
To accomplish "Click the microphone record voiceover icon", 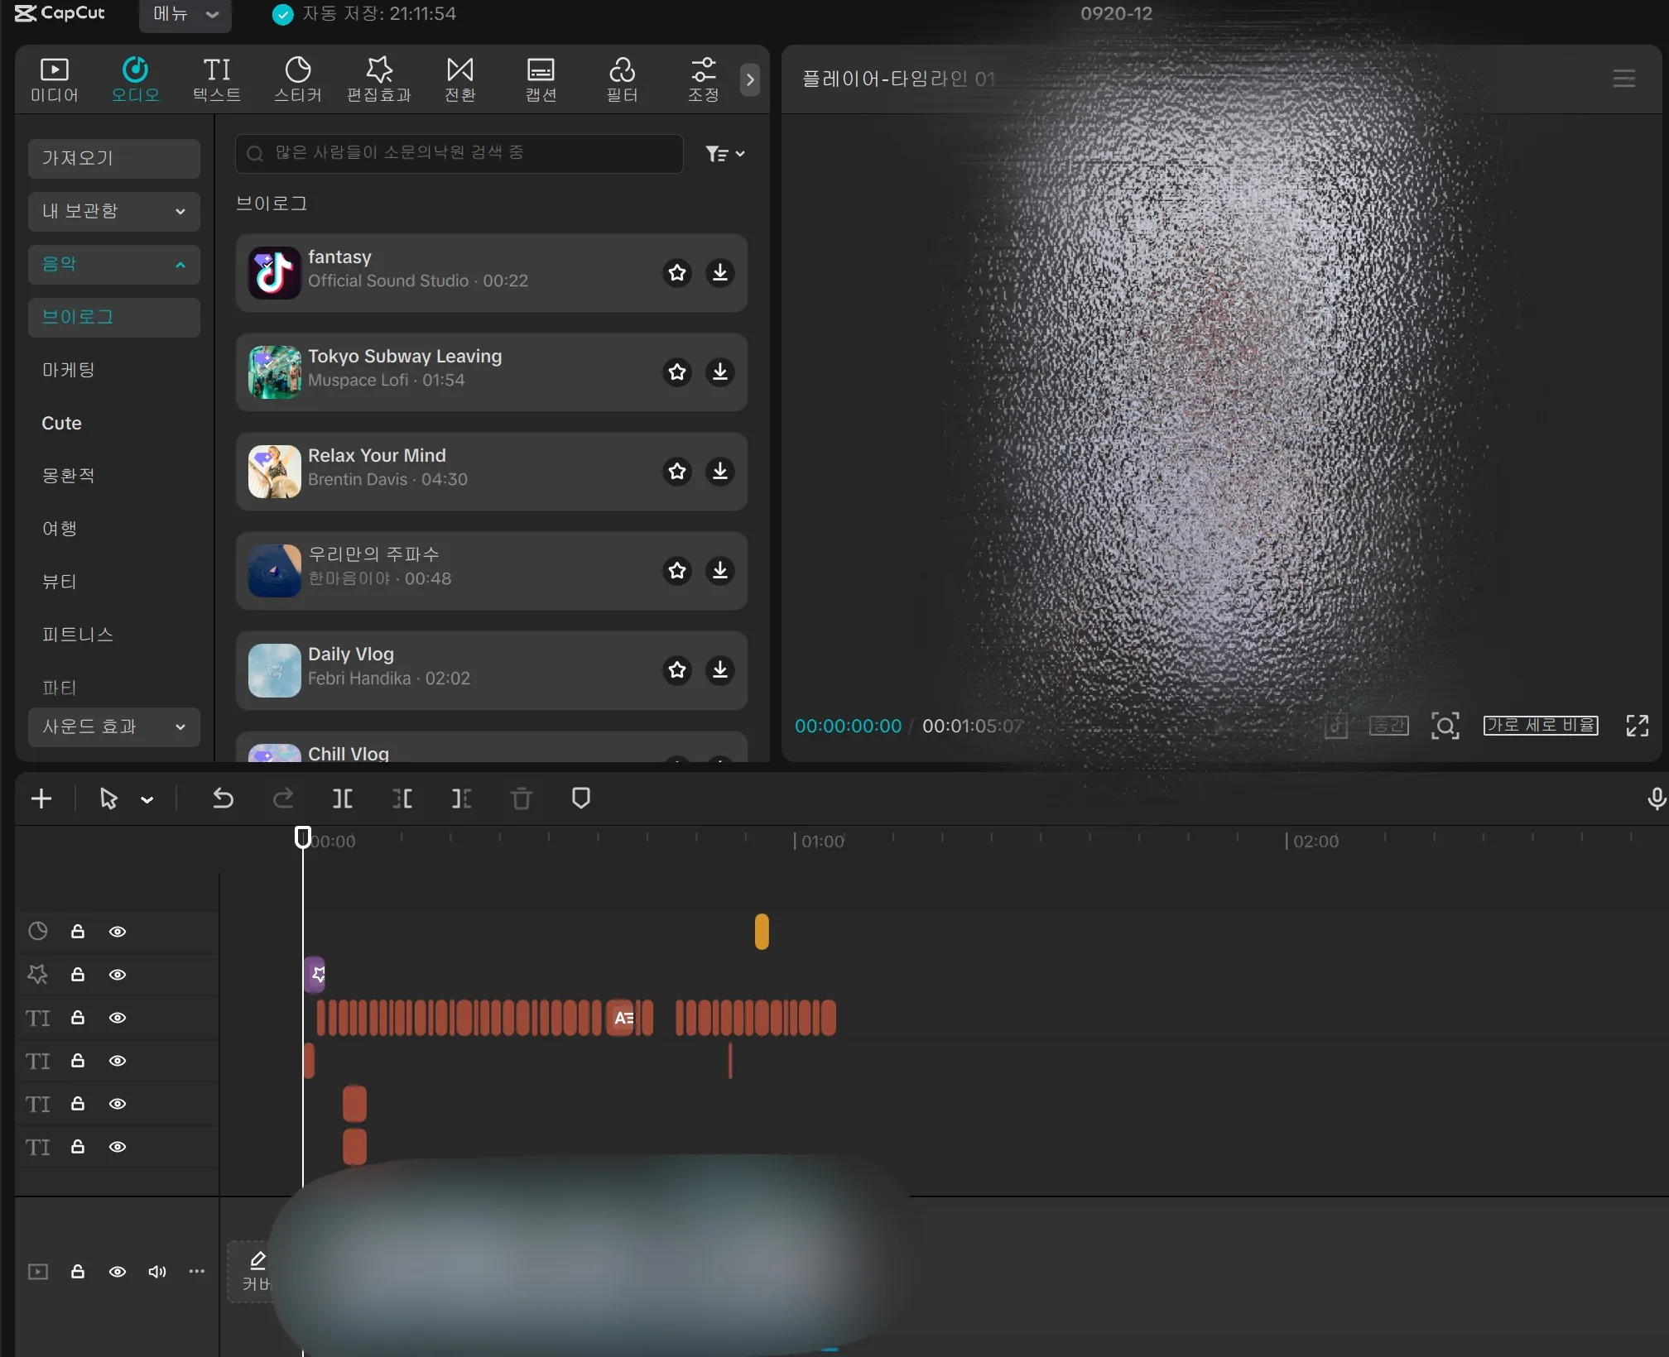I will (x=1656, y=798).
